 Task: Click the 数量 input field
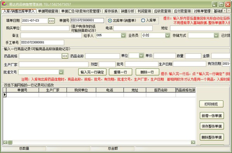[x=193, y=56]
